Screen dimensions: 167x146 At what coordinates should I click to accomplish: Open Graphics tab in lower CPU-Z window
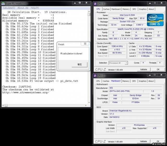tap(142, 81)
